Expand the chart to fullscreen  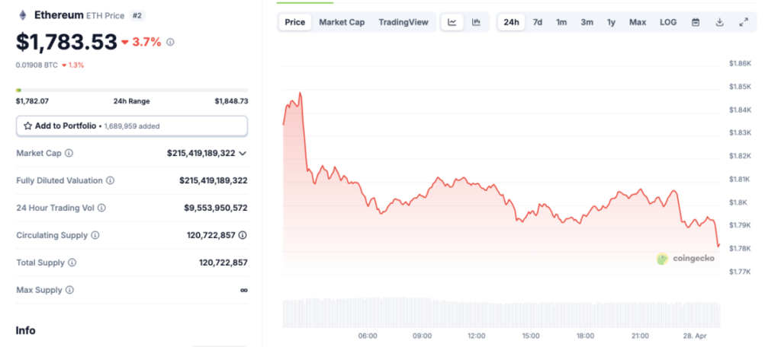744,22
